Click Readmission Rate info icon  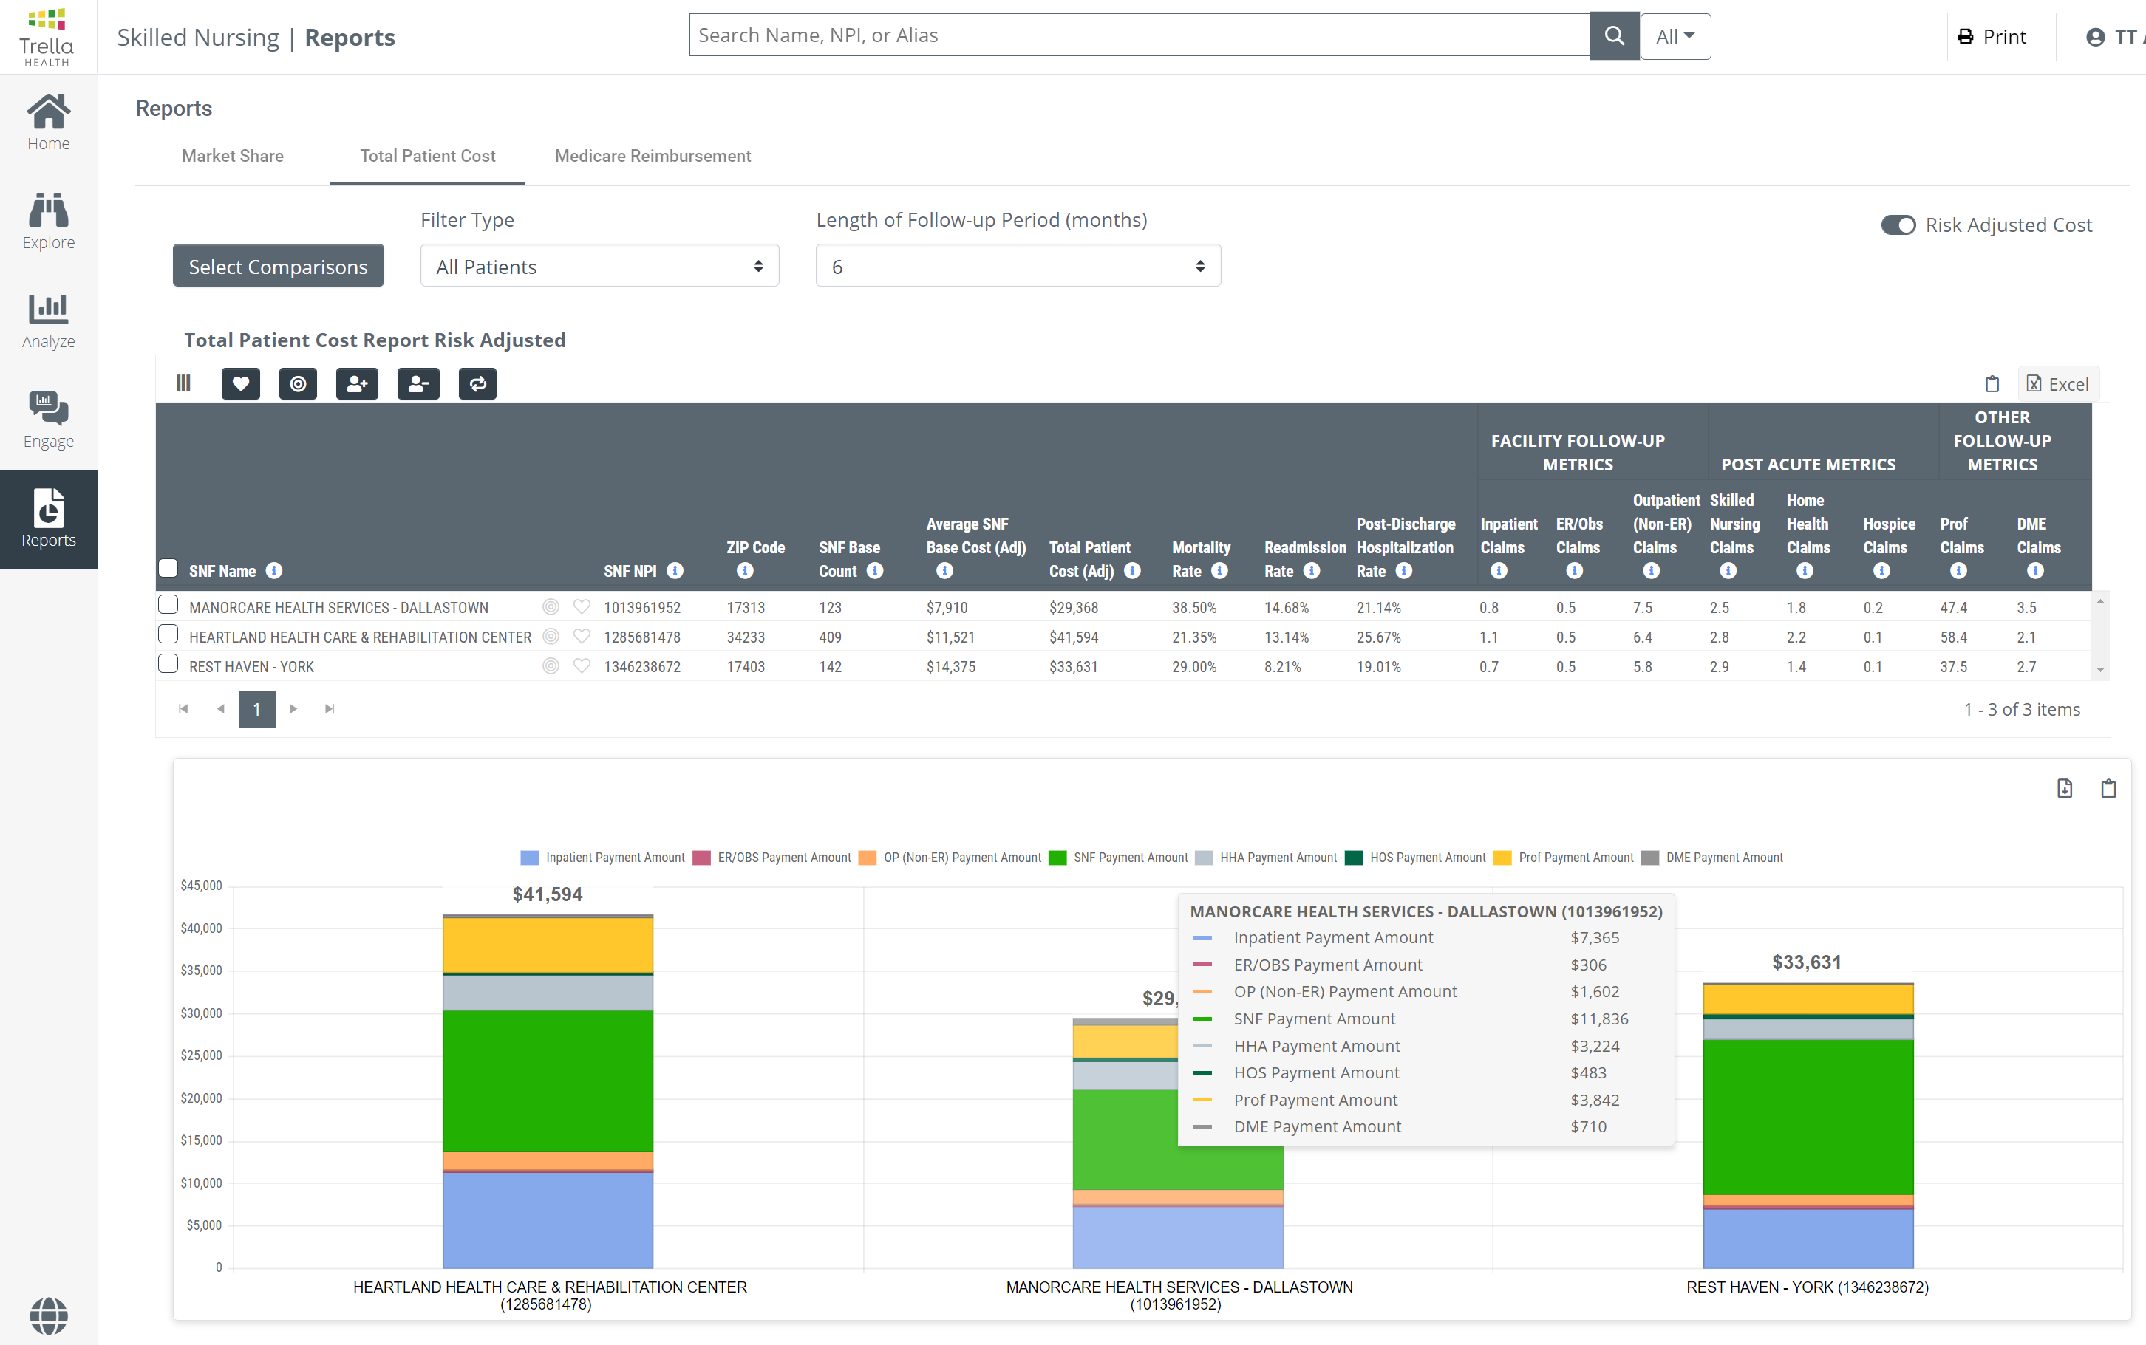(x=1312, y=570)
